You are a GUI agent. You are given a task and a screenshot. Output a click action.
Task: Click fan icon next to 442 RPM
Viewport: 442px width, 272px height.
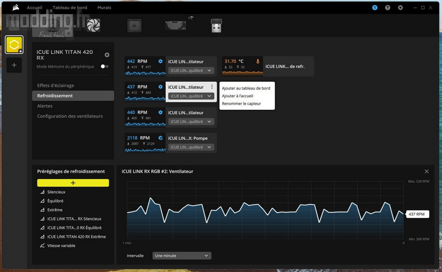[161, 61]
